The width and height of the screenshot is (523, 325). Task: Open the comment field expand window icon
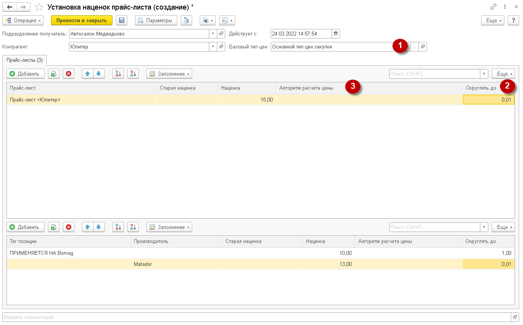click(x=515, y=317)
